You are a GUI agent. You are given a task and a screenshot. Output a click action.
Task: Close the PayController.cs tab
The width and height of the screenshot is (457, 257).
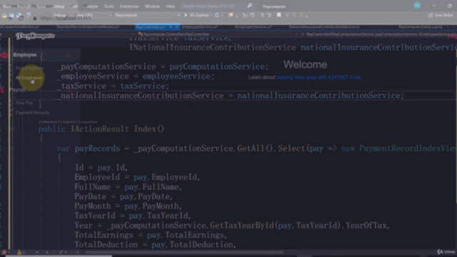pyautogui.click(x=176, y=27)
